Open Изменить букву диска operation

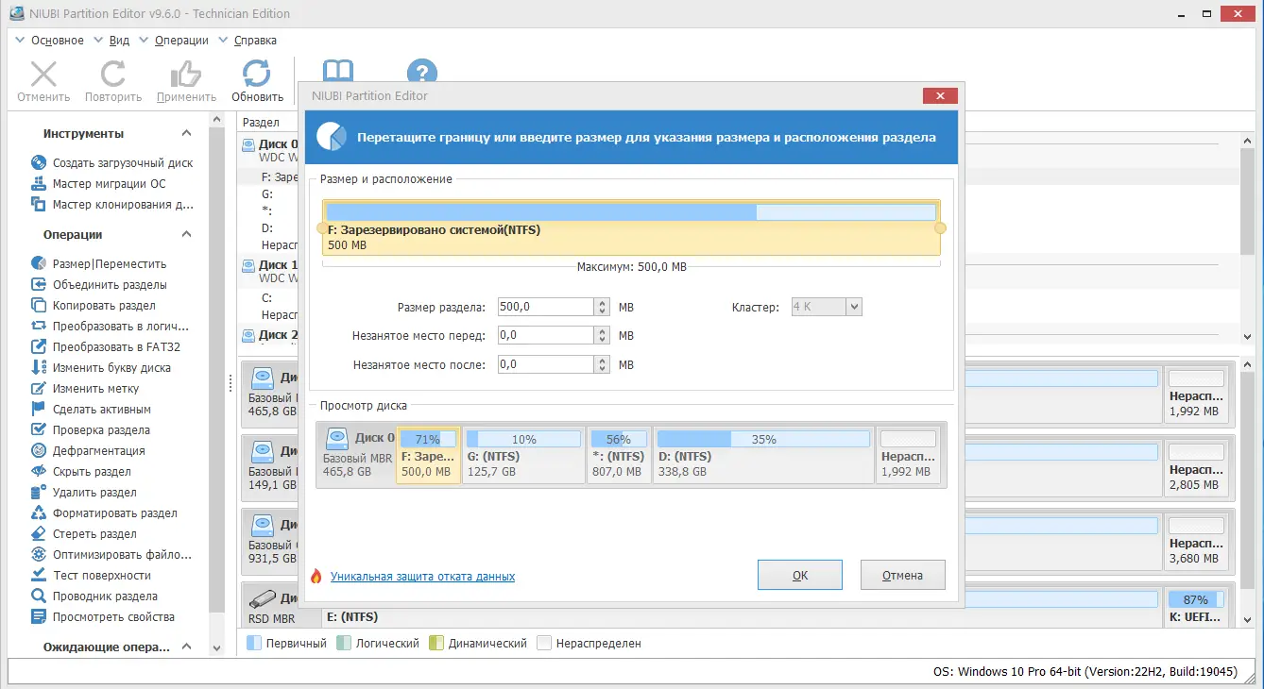pyautogui.click(x=111, y=368)
